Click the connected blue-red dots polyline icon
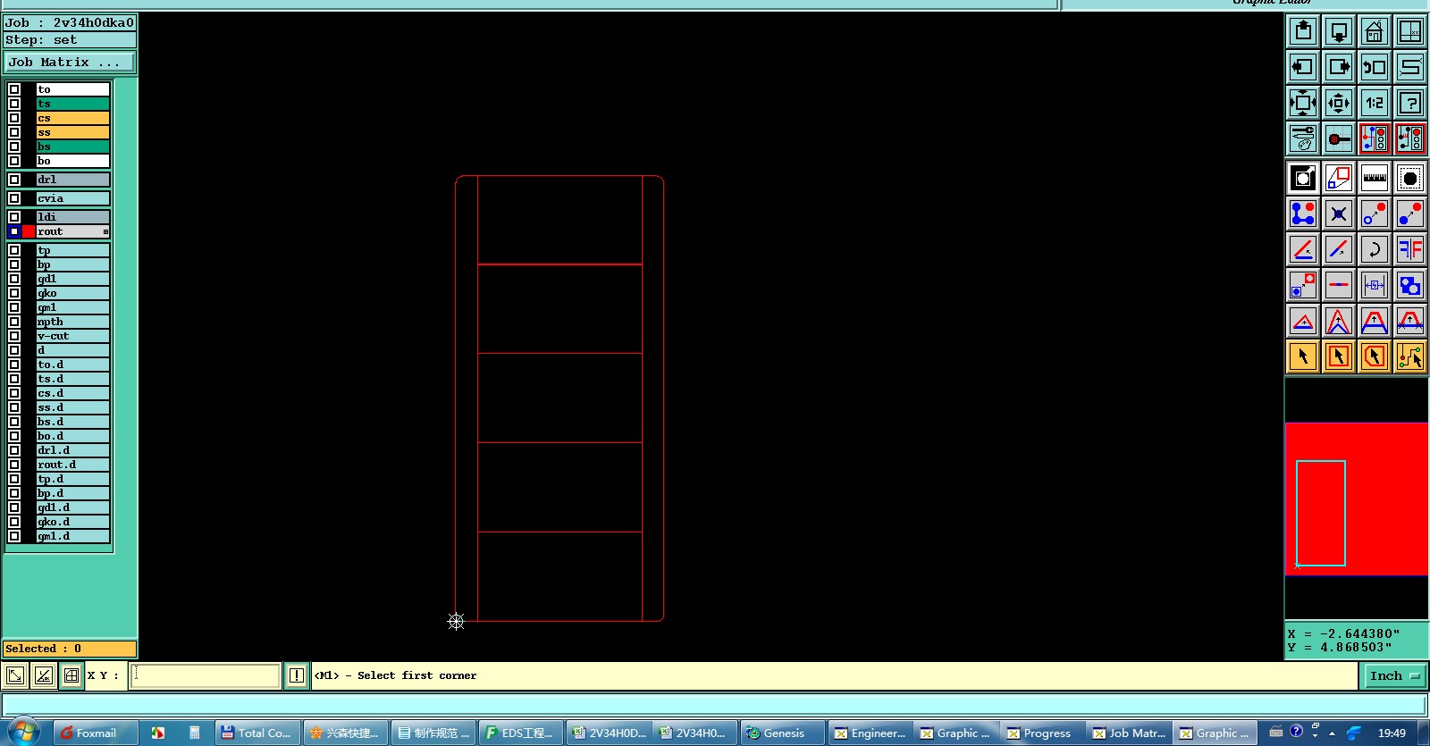Image resolution: width=1430 pixels, height=746 pixels. (x=1303, y=214)
